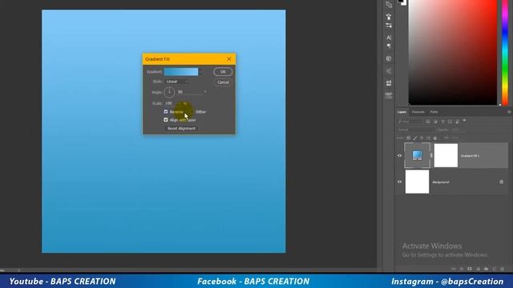513x288 pixels.
Task: Click OK in the Gradient Fill dialog
Action: click(223, 72)
